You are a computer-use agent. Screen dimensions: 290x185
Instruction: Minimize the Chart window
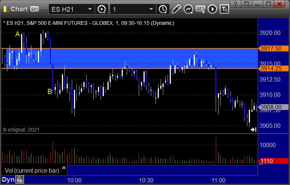258,4
